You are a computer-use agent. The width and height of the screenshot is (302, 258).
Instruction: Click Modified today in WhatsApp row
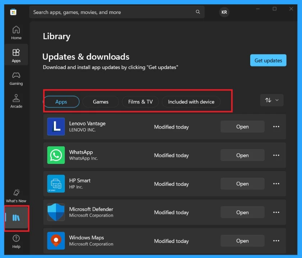[171, 155]
